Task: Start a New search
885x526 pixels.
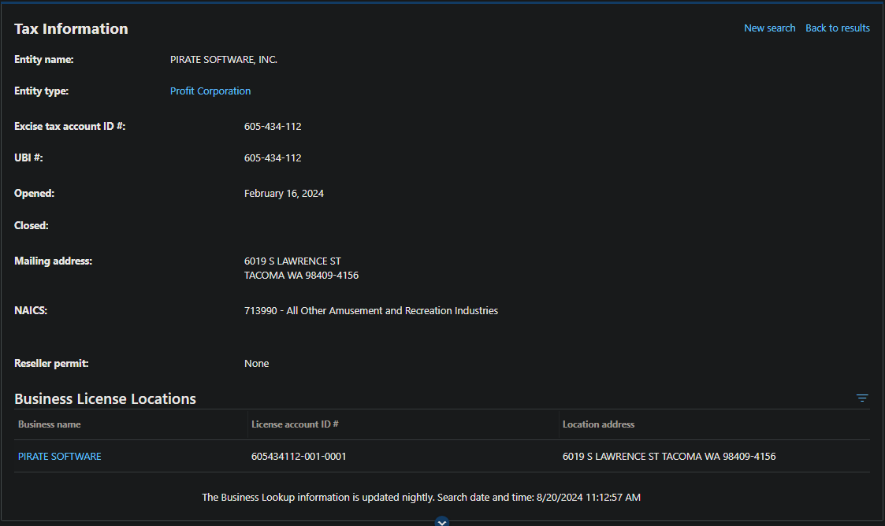Action: [x=769, y=28]
